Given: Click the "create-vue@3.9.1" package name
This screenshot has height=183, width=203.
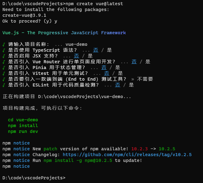Looking at the screenshot, I should click(24, 15).
